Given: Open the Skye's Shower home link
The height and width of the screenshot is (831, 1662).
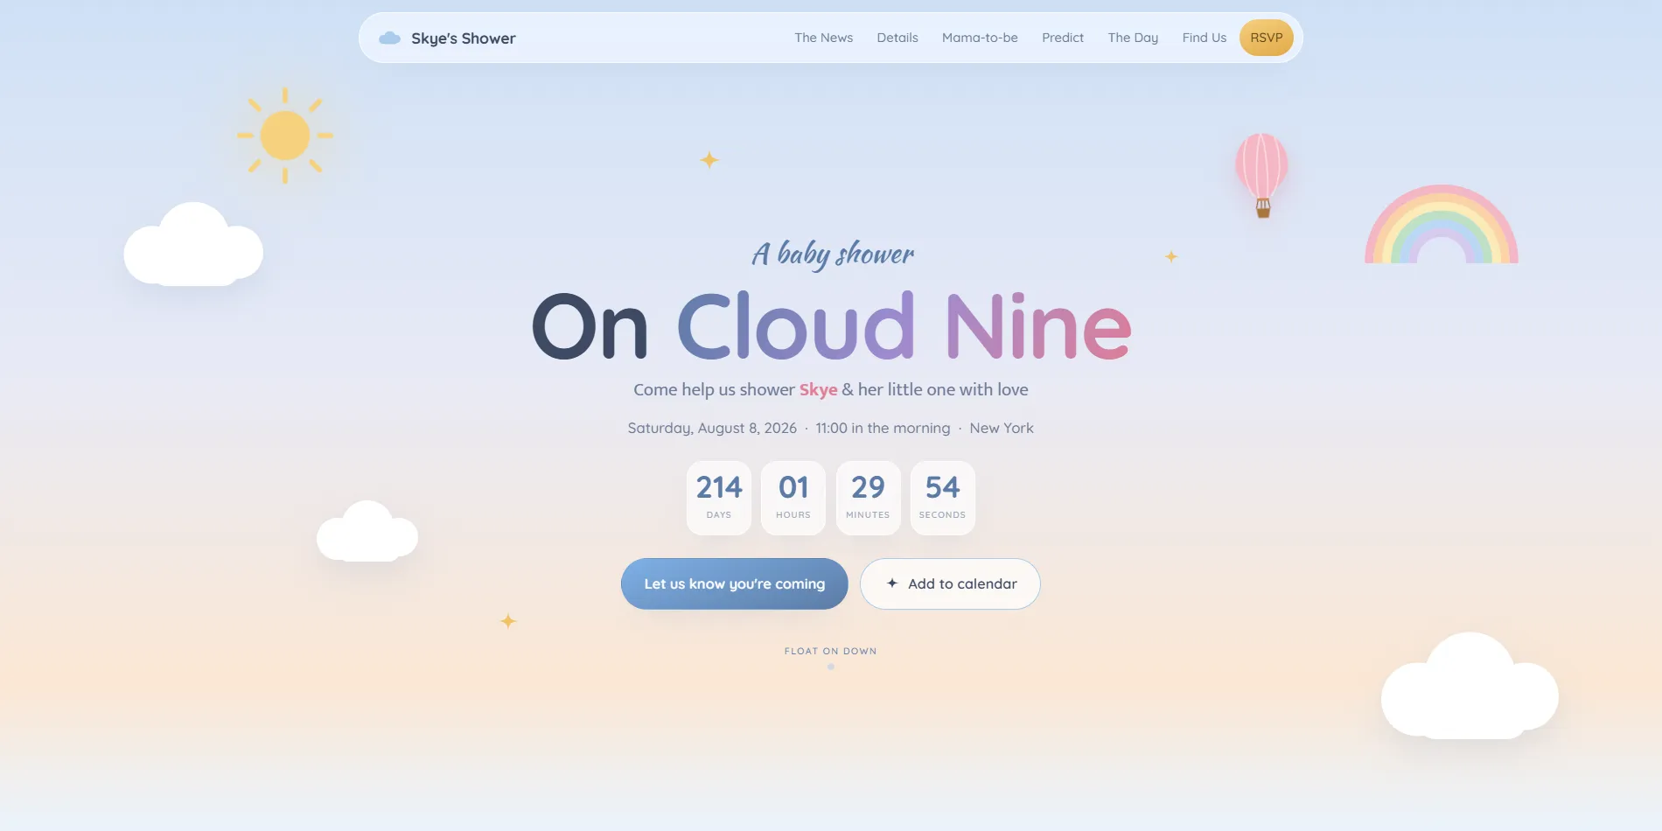Looking at the screenshot, I should 447,38.
